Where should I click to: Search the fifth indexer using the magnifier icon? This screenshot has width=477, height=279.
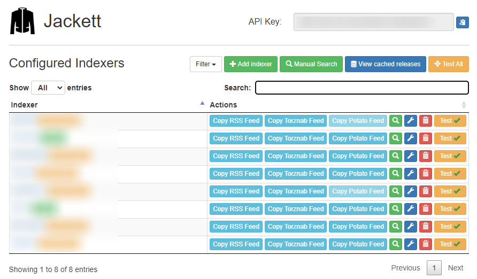(396, 191)
